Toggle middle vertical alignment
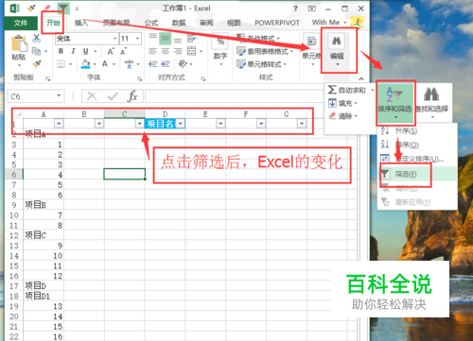 click(165, 39)
